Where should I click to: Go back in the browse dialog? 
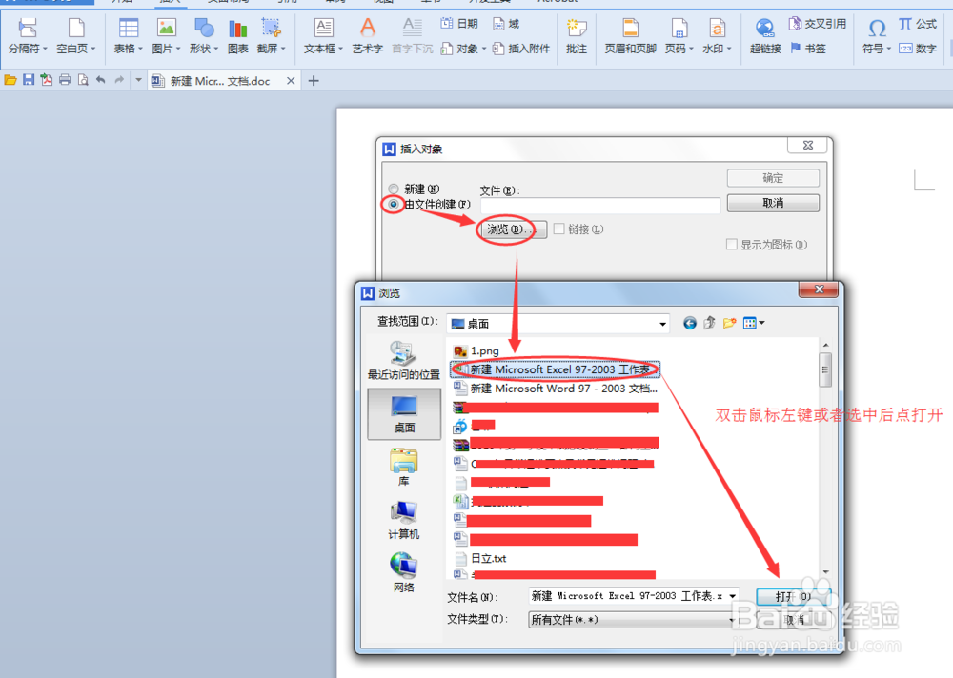[x=689, y=323]
